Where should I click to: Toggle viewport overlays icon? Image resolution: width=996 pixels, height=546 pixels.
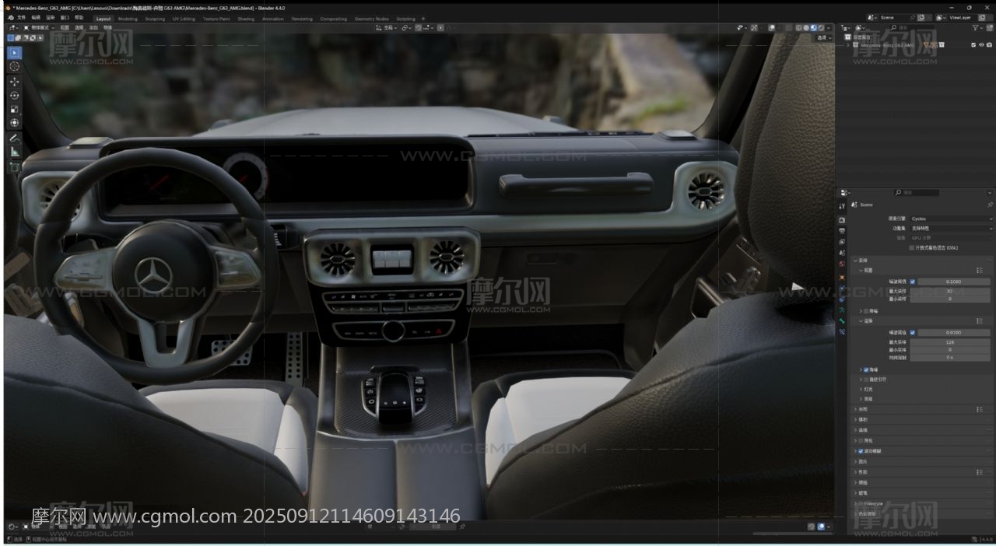pyautogui.click(x=772, y=28)
